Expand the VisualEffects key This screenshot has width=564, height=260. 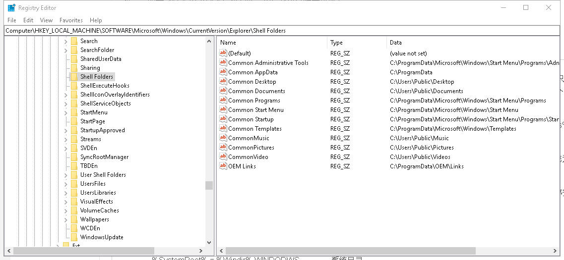point(66,202)
